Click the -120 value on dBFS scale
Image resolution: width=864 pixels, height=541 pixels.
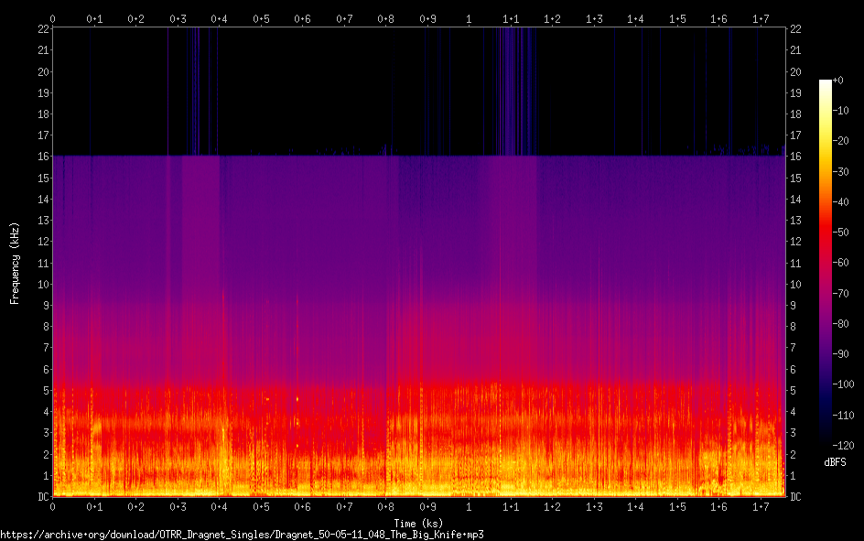(846, 447)
